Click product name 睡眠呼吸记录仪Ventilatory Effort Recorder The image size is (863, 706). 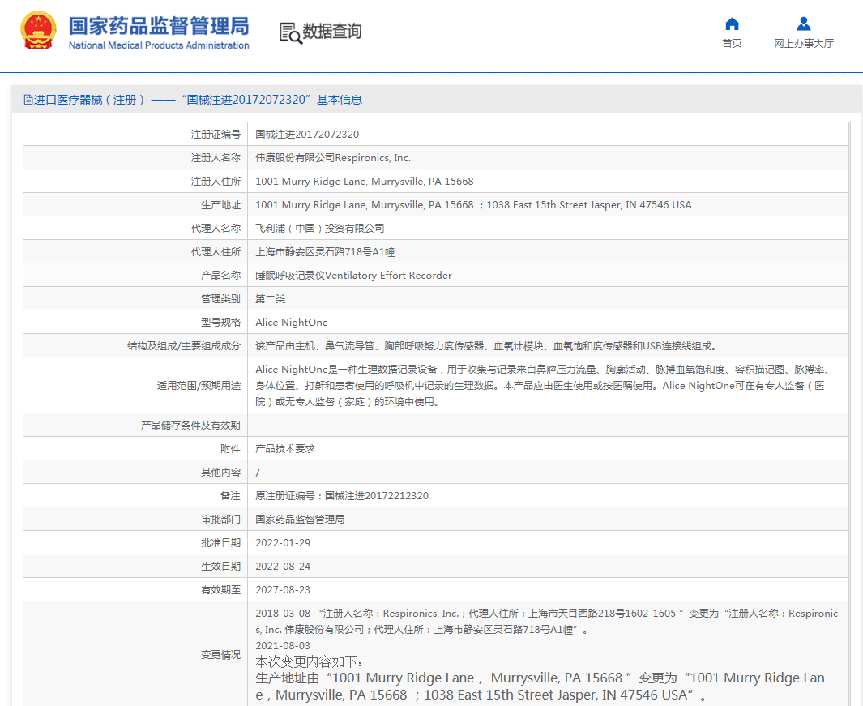click(x=353, y=276)
